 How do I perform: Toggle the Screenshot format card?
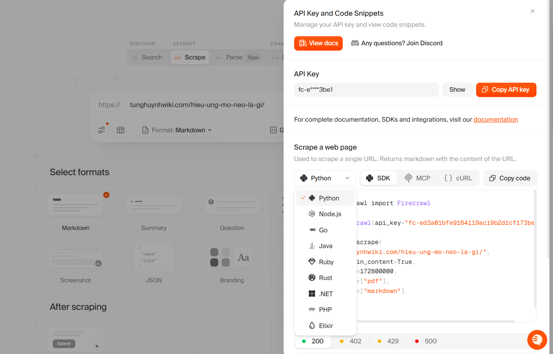point(76,264)
